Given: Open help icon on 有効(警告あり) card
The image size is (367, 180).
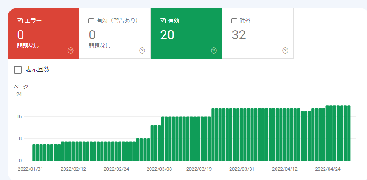Looking at the screenshot, I should tap(142, 50).
